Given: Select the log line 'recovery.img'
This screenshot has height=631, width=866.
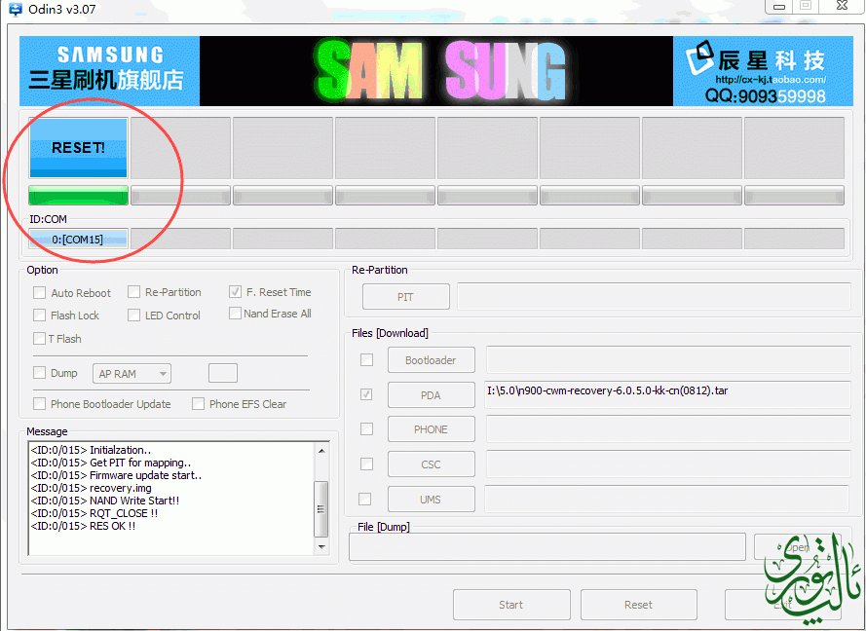Looking at the screenshot, I should coord(92,488).
